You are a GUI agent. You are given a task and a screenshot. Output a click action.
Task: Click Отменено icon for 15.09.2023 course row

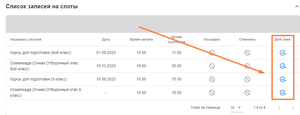coord(247,79)
